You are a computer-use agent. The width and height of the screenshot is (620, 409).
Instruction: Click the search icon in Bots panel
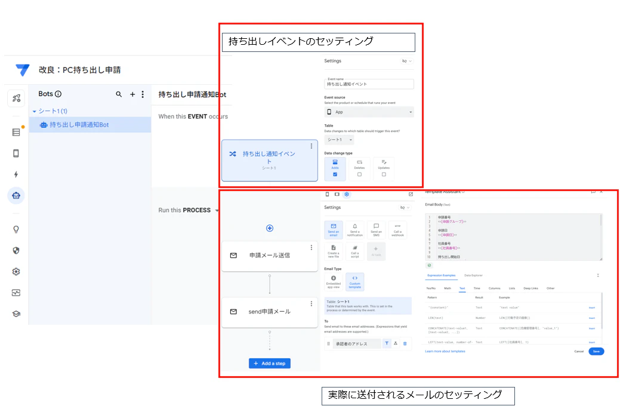[119, 94]
